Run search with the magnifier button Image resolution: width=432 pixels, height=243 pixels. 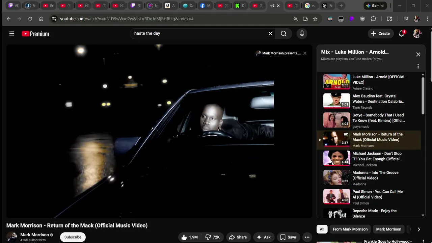pos(283,33)
